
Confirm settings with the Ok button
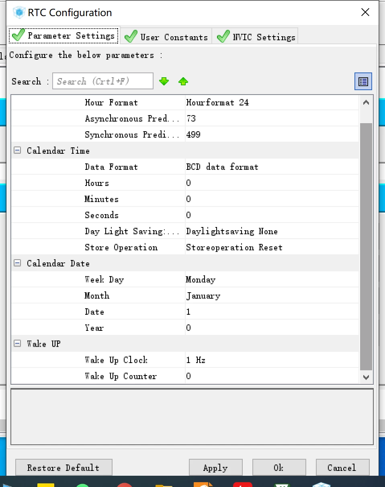[279, 468]
